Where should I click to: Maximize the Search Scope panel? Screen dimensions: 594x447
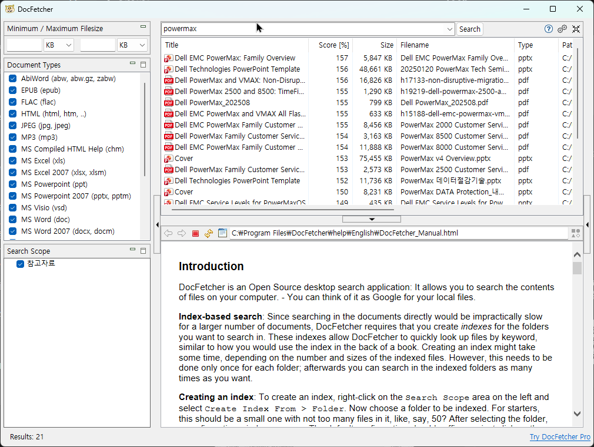[x=143, y=251]
